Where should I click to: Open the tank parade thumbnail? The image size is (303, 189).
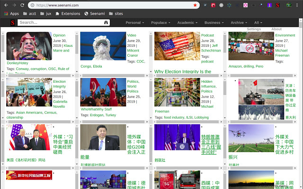261,92
